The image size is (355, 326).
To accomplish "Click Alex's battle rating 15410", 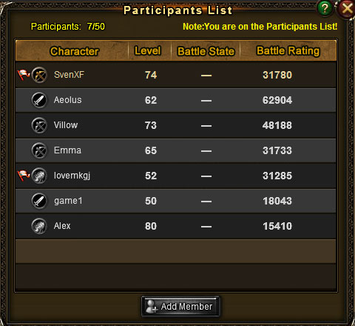I will point(277,226).
